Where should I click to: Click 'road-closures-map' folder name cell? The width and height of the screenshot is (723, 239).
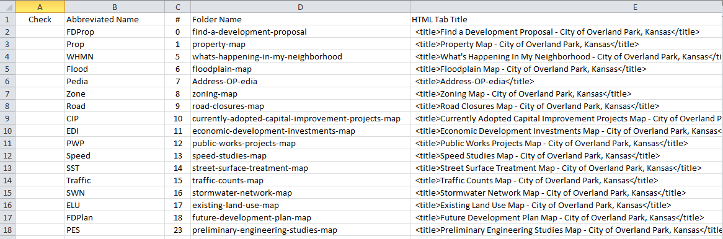tap(300, 106)
